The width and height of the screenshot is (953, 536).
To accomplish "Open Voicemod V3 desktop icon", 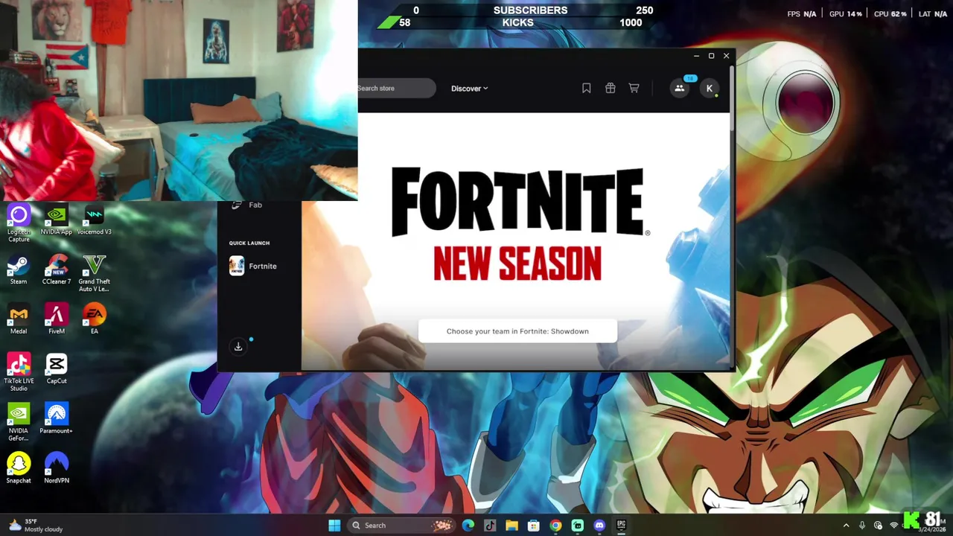I will click(94, 220).
